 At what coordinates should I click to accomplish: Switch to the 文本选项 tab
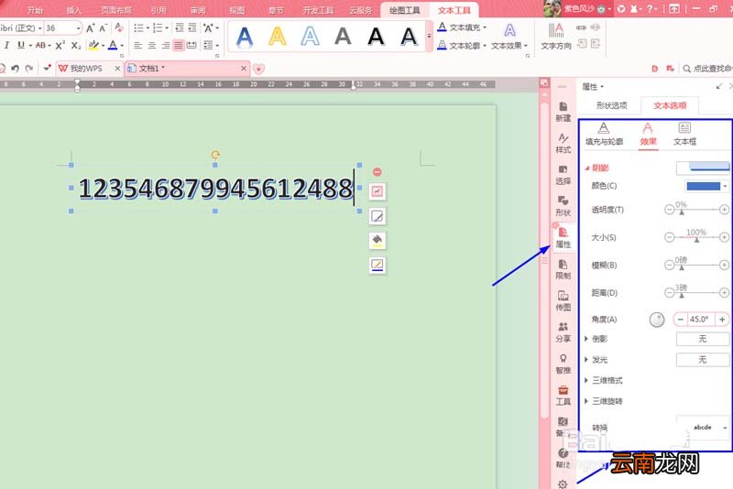click(x=670, y=105)
